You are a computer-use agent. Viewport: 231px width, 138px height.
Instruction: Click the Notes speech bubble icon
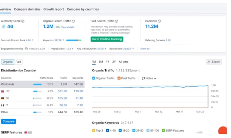143,78
